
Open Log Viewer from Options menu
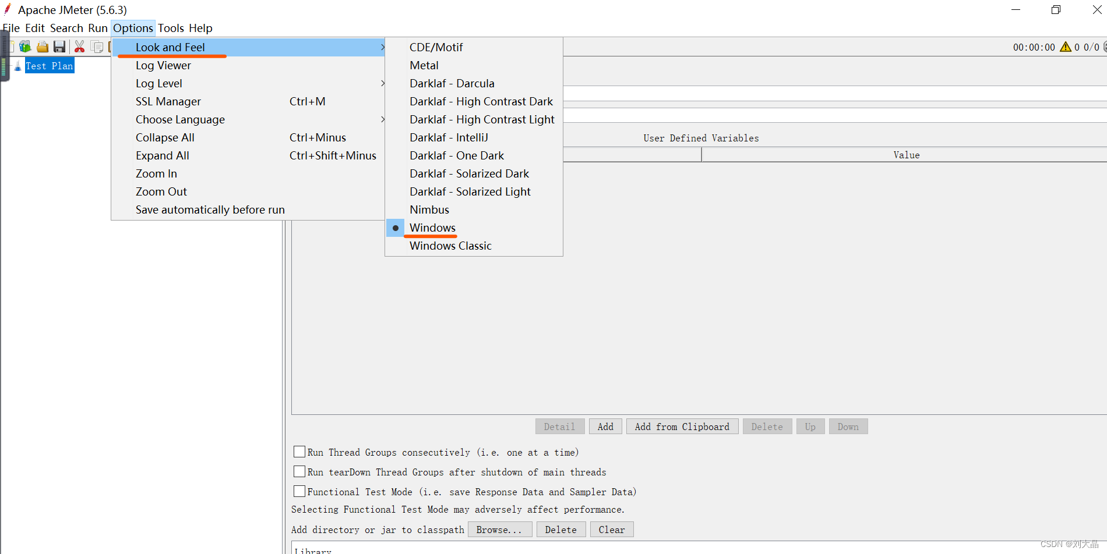248,65
